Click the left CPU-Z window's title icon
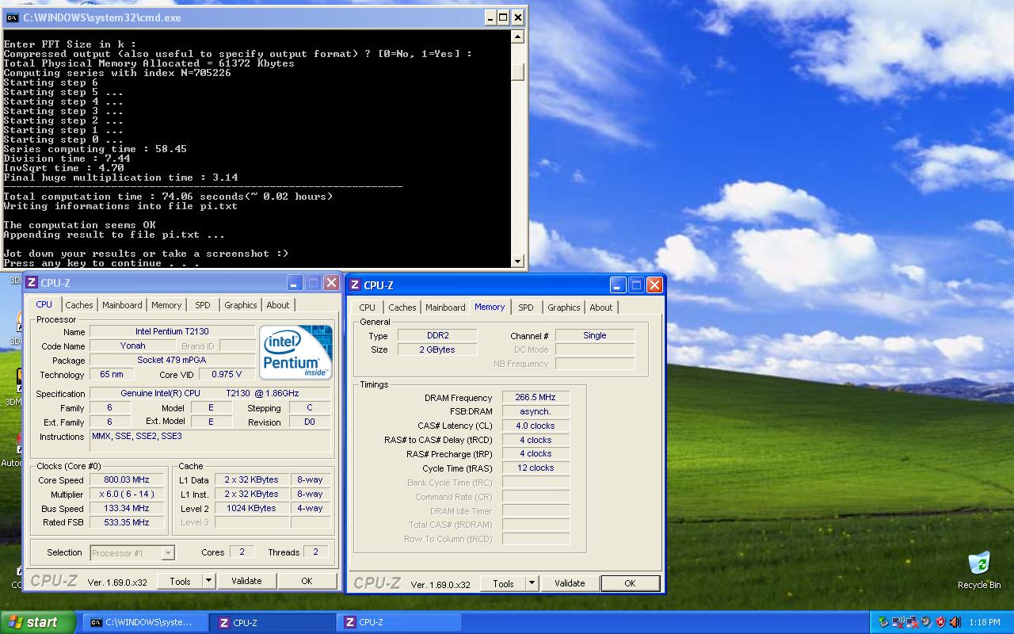 tap(32, 283)
